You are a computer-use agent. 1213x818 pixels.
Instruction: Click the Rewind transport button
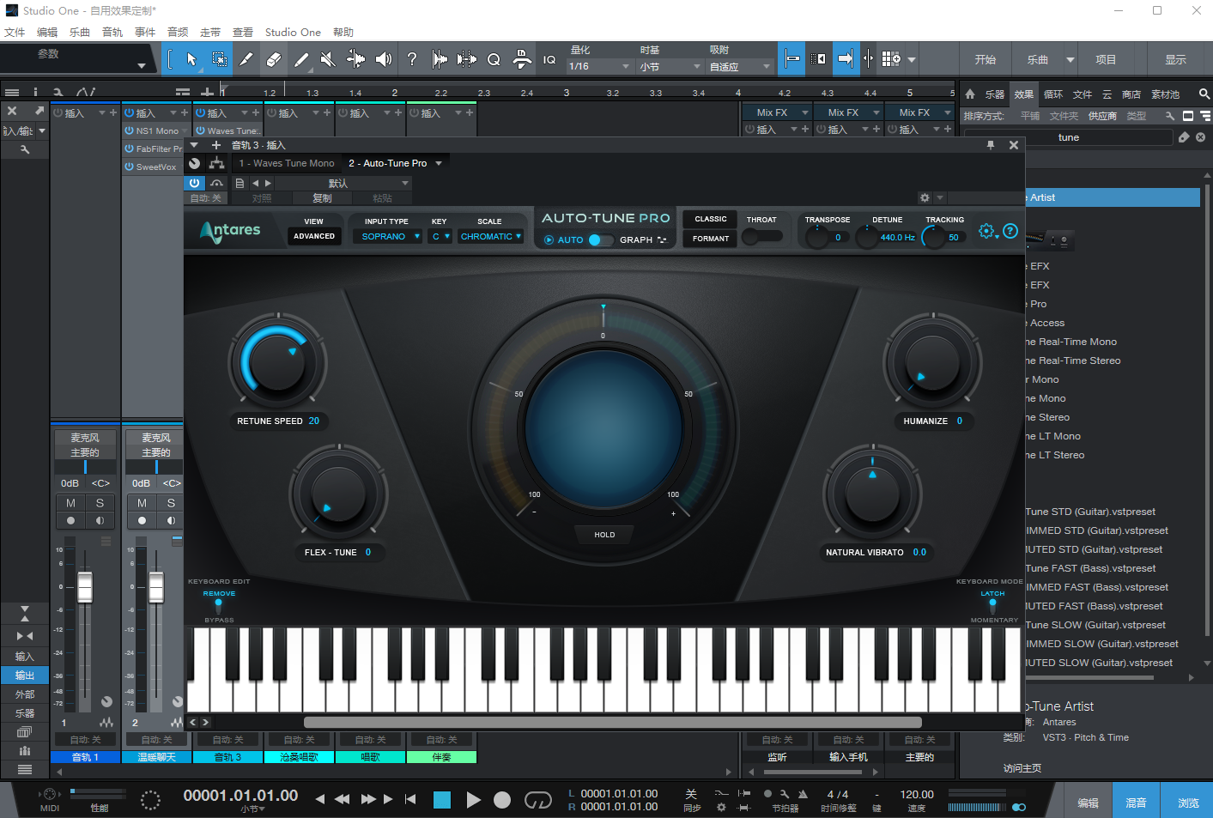(x=342, y=799)
